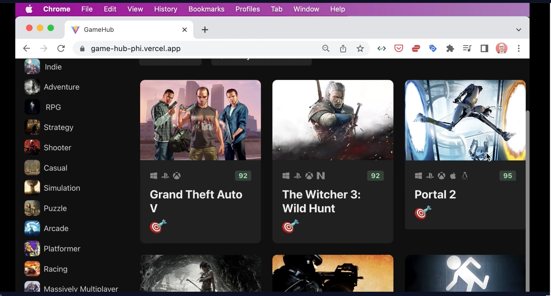Open the Bookmarks menu
Screen dimensions: 551x296
tap(206, 9)
